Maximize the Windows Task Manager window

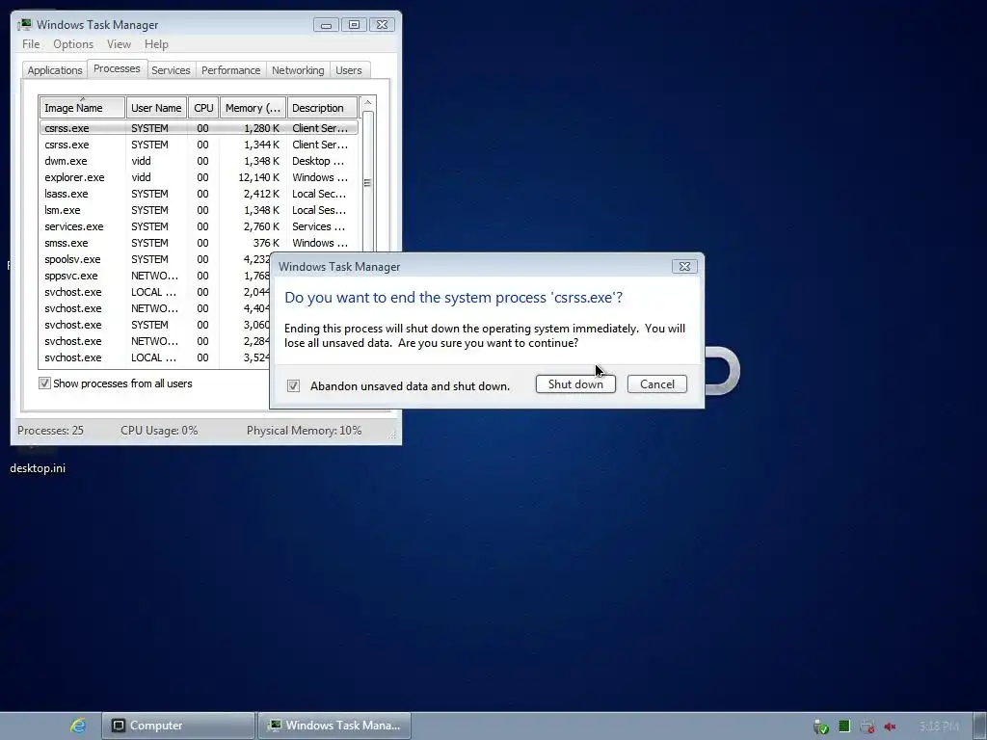354,24
